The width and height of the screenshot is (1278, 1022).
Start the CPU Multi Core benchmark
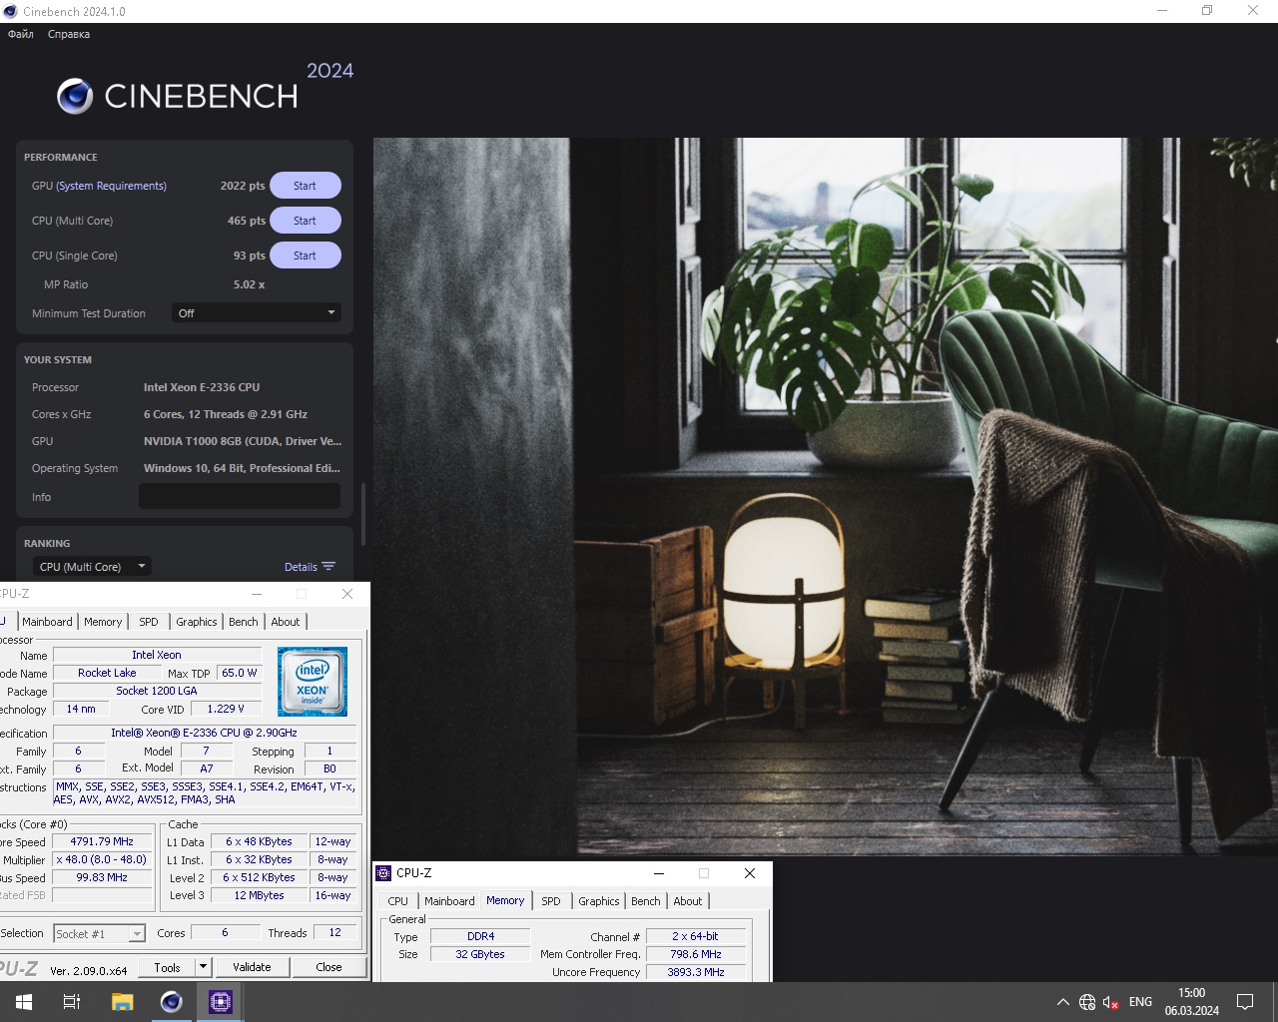[x=305, y=221]
